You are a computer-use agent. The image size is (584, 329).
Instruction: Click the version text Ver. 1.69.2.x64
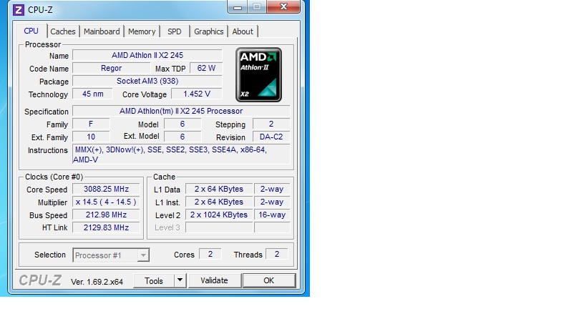[97, 282]
